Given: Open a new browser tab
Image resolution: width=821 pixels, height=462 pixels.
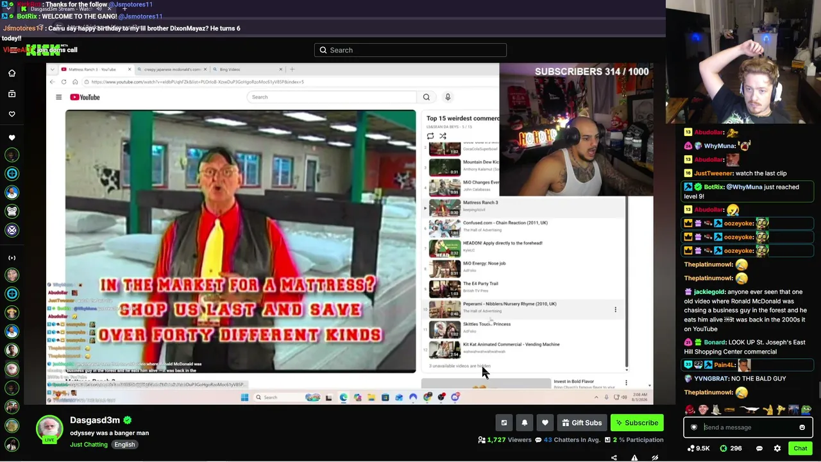Looking at the screenshot, I should (292, 69).
